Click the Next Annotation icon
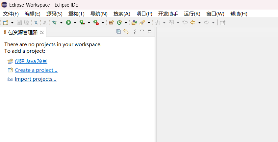Image resolution: width=278 pixels, height=142 pixels. pos(158,22)
